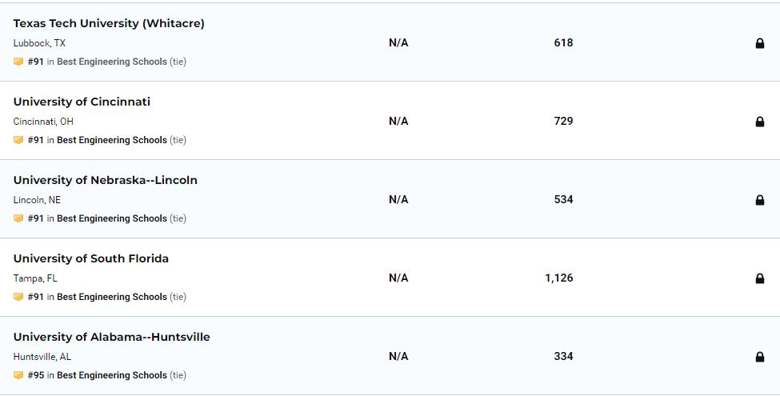Click the ranking badge icon under Lubbock, TX
This screenshot has height=396, width=780.
pyautogui.click(x=18, y=62)
